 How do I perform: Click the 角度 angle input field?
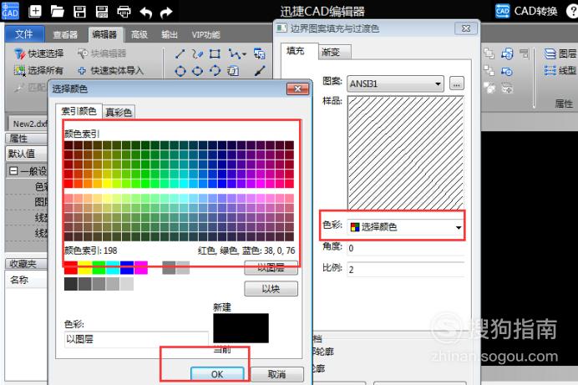(x=405, y=248)
